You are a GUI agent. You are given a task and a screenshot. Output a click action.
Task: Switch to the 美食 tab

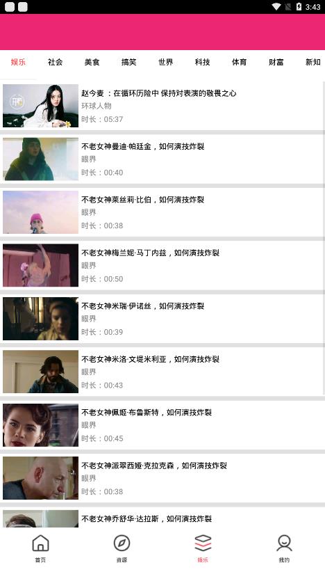92,62
